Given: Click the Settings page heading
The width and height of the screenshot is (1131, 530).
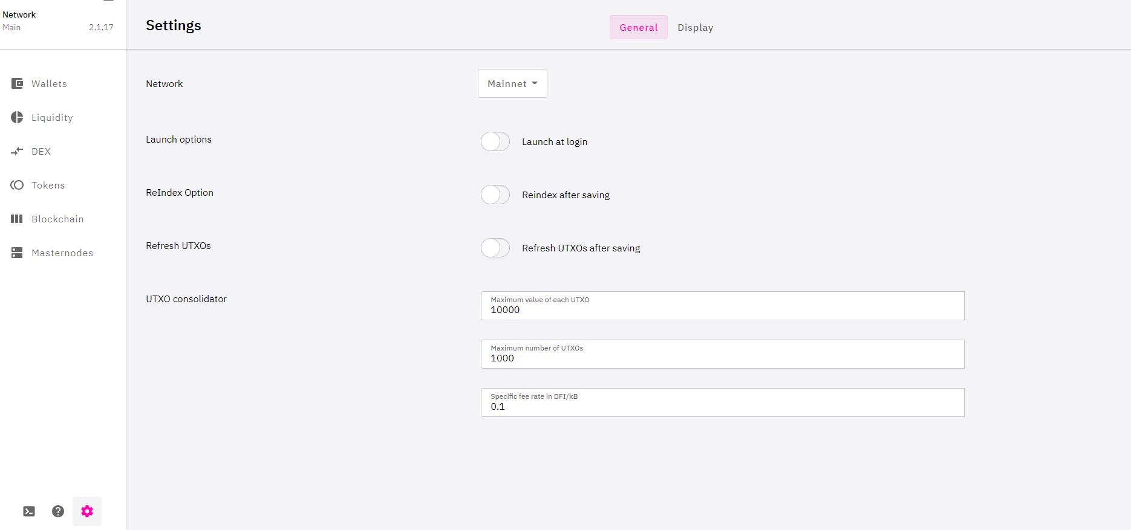Looking at the screenshot, I should coord(174,25).
